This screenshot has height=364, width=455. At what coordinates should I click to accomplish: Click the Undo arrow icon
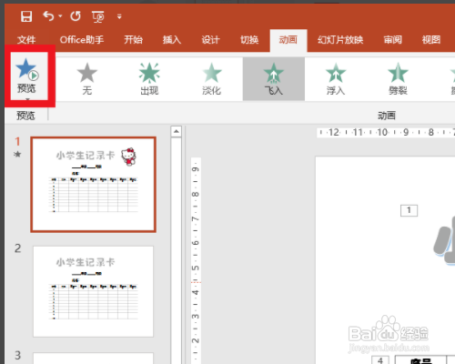pyautogui.click(x=48, y=15)
